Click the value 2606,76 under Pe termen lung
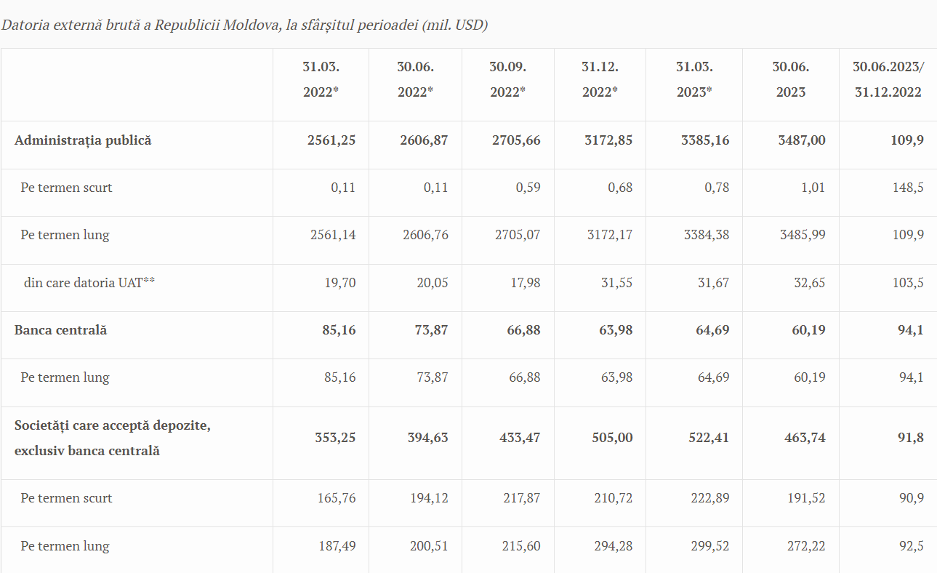This screenshot has width=937, height=573. pyautogui.click(x=425, y=236)
